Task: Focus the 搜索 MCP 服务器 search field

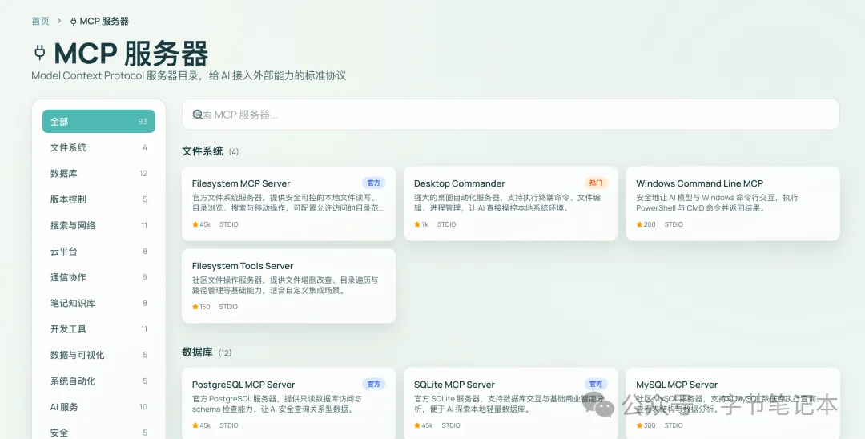Action: 511,115
